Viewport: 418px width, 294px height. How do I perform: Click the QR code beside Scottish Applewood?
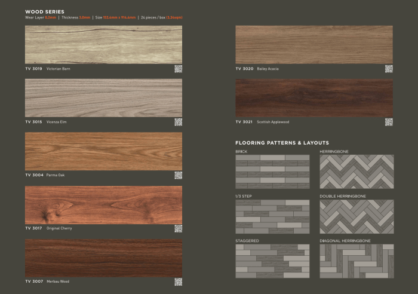pyautogui.click(x=389, y=122)
